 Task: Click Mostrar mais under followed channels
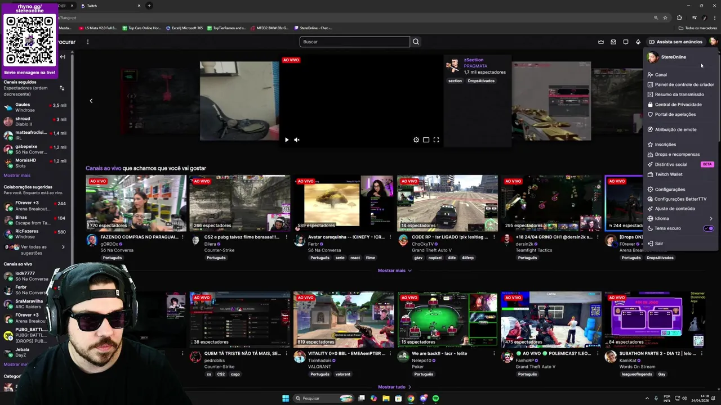17,175
